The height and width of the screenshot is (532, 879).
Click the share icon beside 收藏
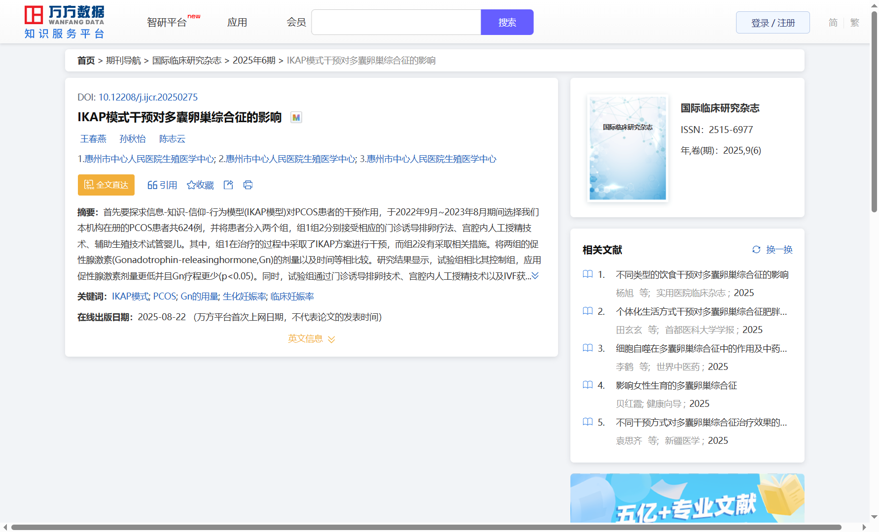228,185
